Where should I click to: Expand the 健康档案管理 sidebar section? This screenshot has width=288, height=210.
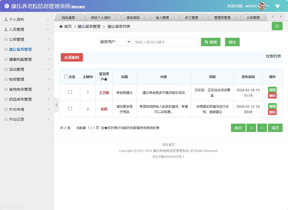pyautogui.click(x=20, y=59)
